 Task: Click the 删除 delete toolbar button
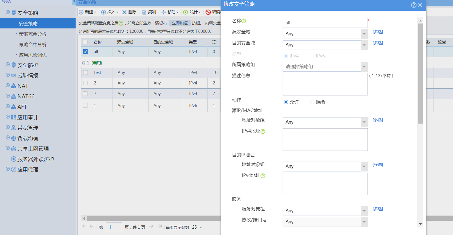129,12
